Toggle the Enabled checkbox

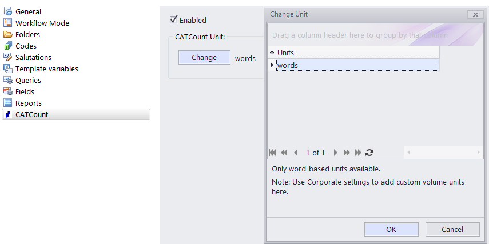(x=173, y=19)
